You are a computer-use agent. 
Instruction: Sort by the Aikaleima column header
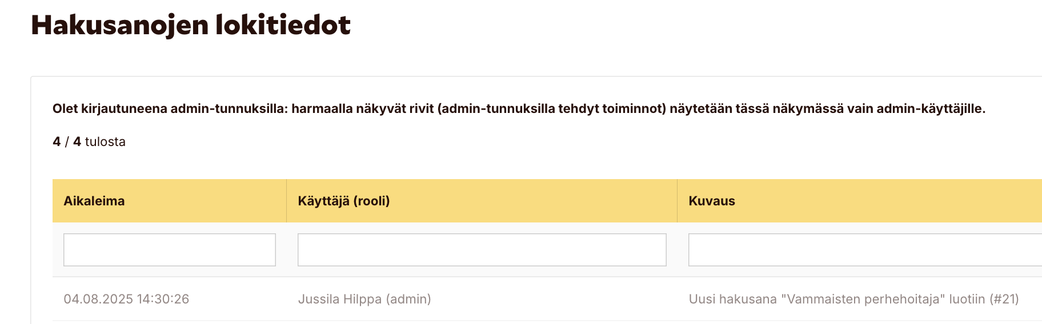[94, 201]
